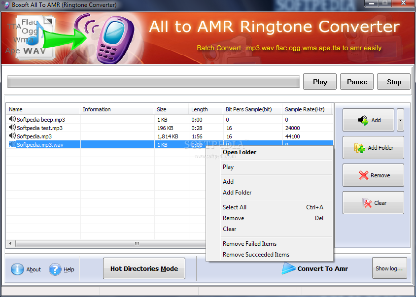Screen dimensions: 416x297
Task: Click the speaker icon beside Softpedia test.mp3
Action: coord(12,127)
